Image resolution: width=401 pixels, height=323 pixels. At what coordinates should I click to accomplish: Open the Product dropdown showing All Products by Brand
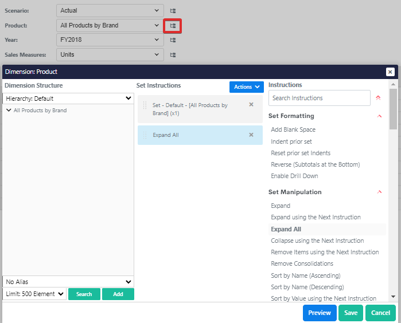pos(110,25)
